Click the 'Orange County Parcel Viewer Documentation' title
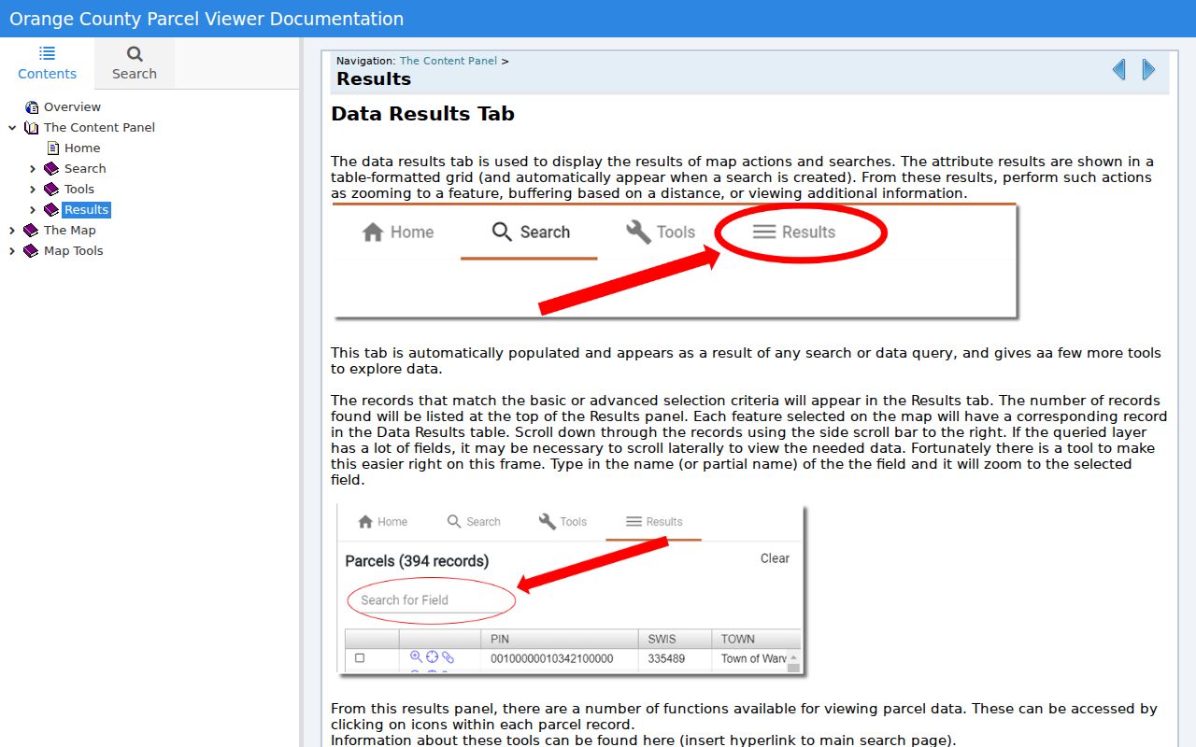The image size is (1196, 747). click(206, 19)
